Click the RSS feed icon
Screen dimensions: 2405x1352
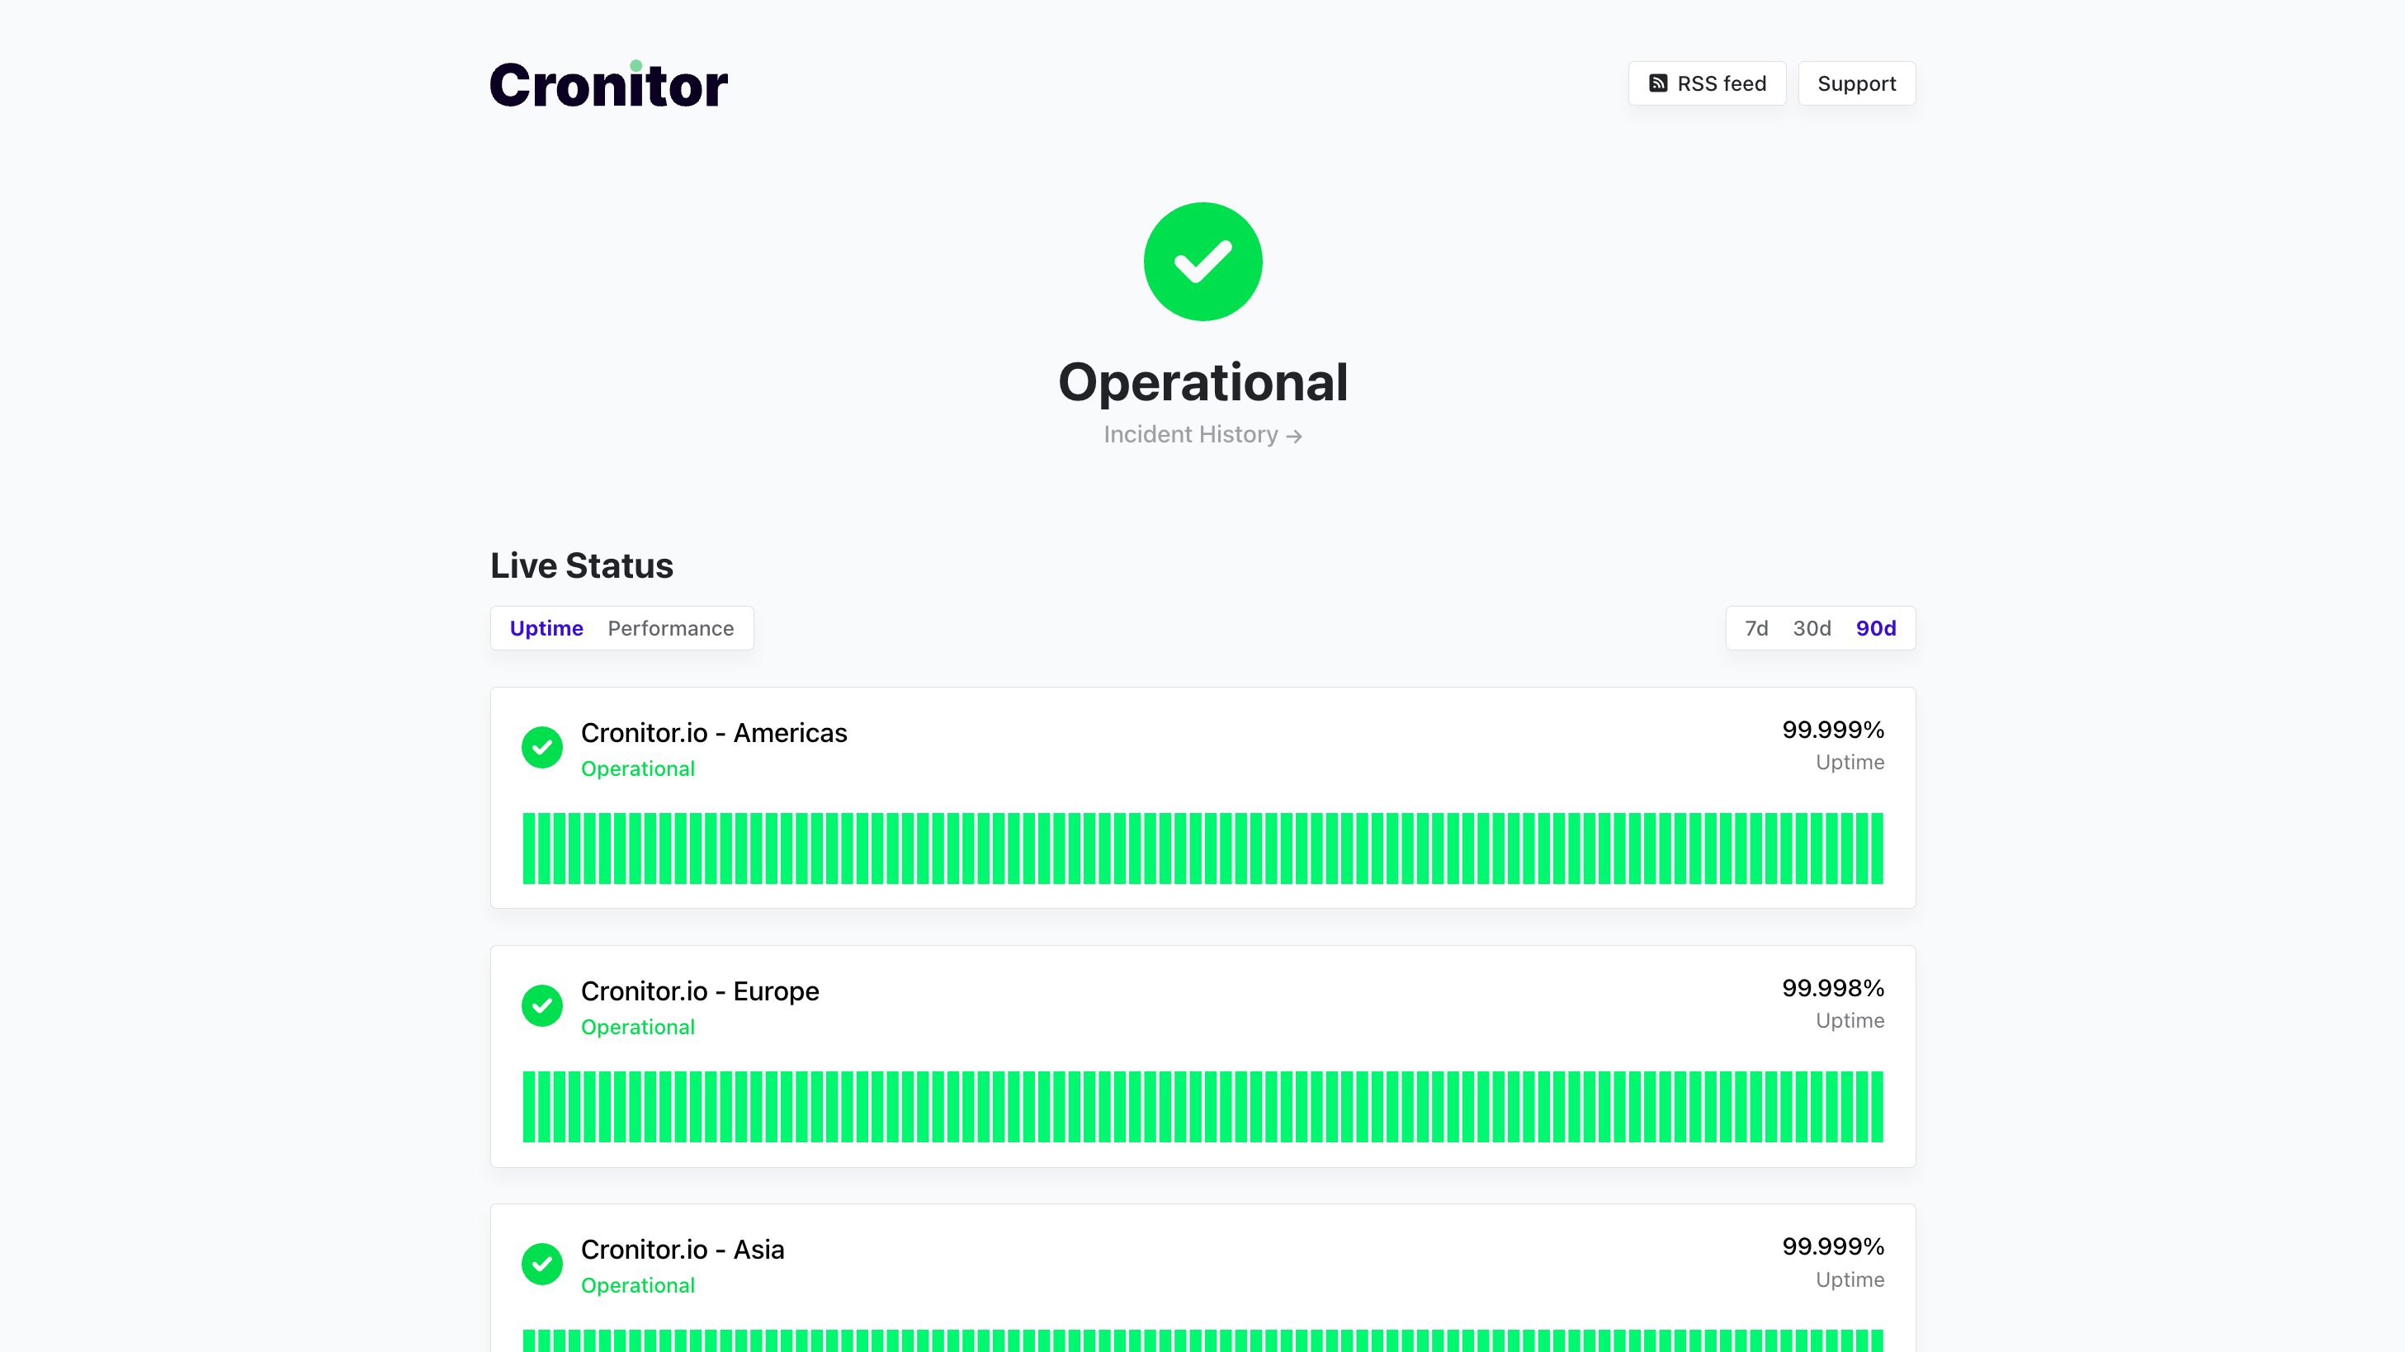1659,83
